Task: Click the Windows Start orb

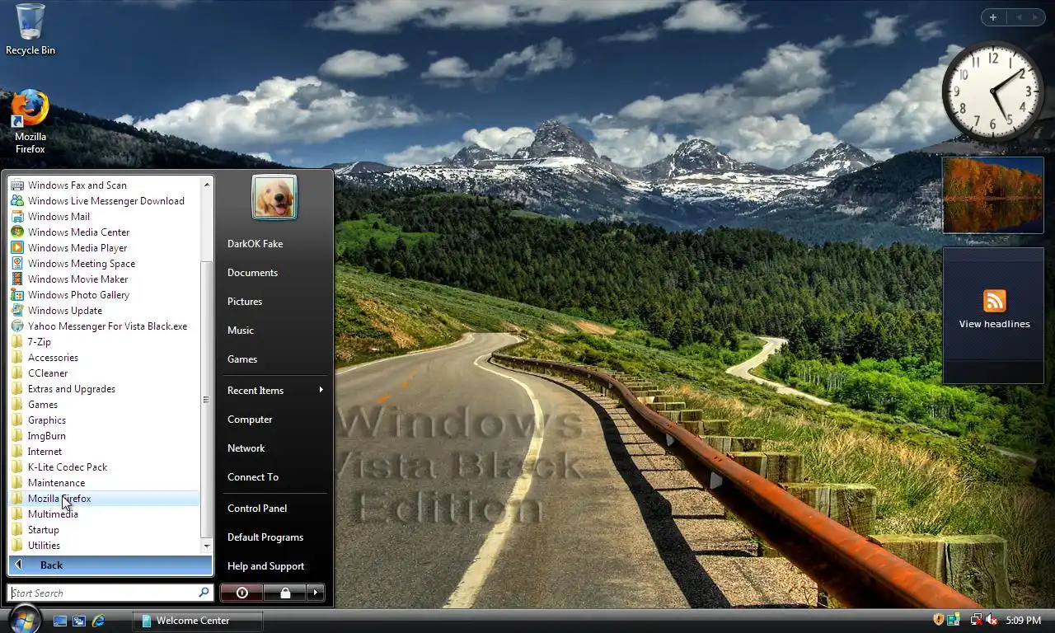Action: [x=25, y=620]
